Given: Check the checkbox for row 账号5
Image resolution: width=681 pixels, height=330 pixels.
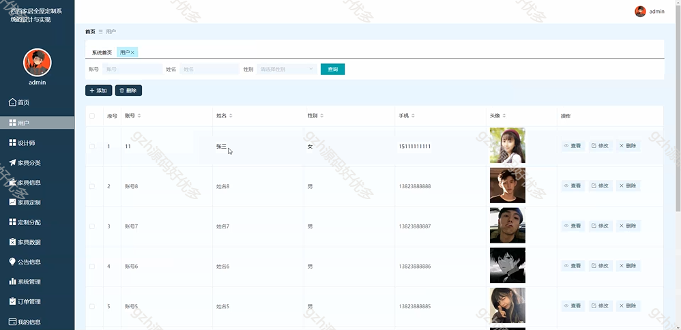Looking at the screenshot, I should 92,306.
